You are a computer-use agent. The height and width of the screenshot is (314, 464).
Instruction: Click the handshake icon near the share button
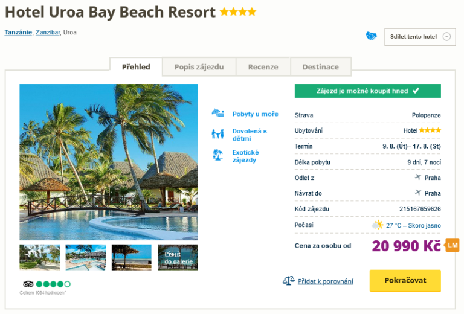pos(372,36)
